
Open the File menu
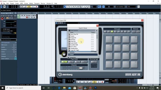coord(4,3)
